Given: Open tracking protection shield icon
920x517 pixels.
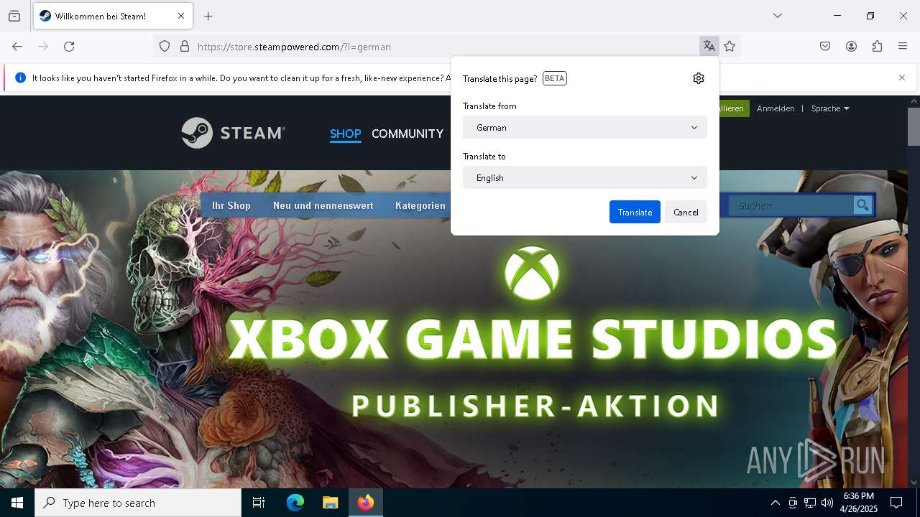Looking at the screenshot, I should (165, 47).
